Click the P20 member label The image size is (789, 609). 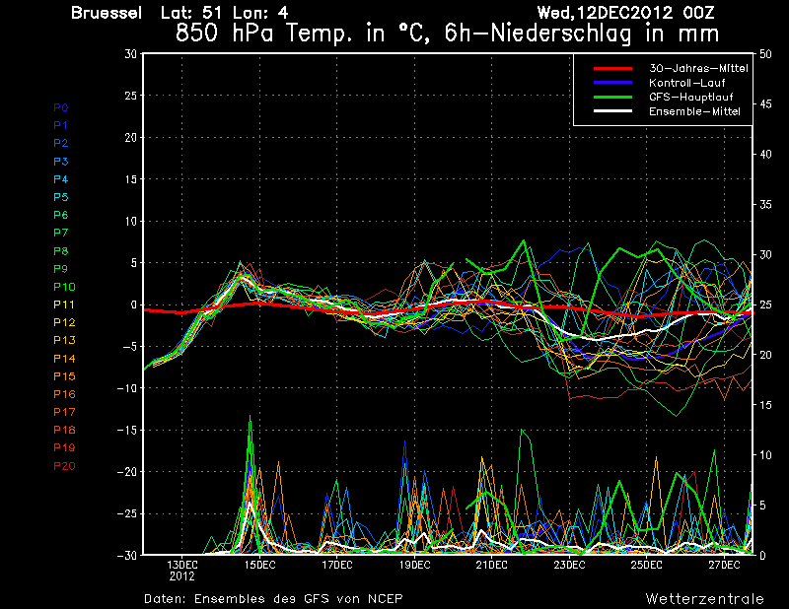(64, 466)
